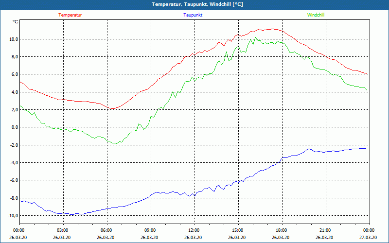Click the -2,0 y-axis value
The height and width of the screenshot is (243, 389).
click(x=14, y=145)
